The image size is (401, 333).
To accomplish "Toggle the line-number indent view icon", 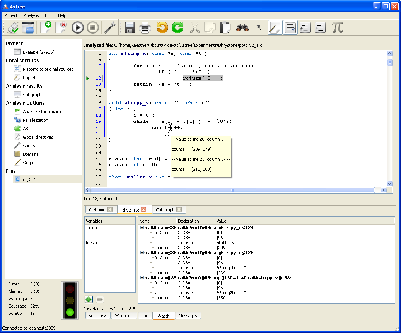I will pos(305,27).
